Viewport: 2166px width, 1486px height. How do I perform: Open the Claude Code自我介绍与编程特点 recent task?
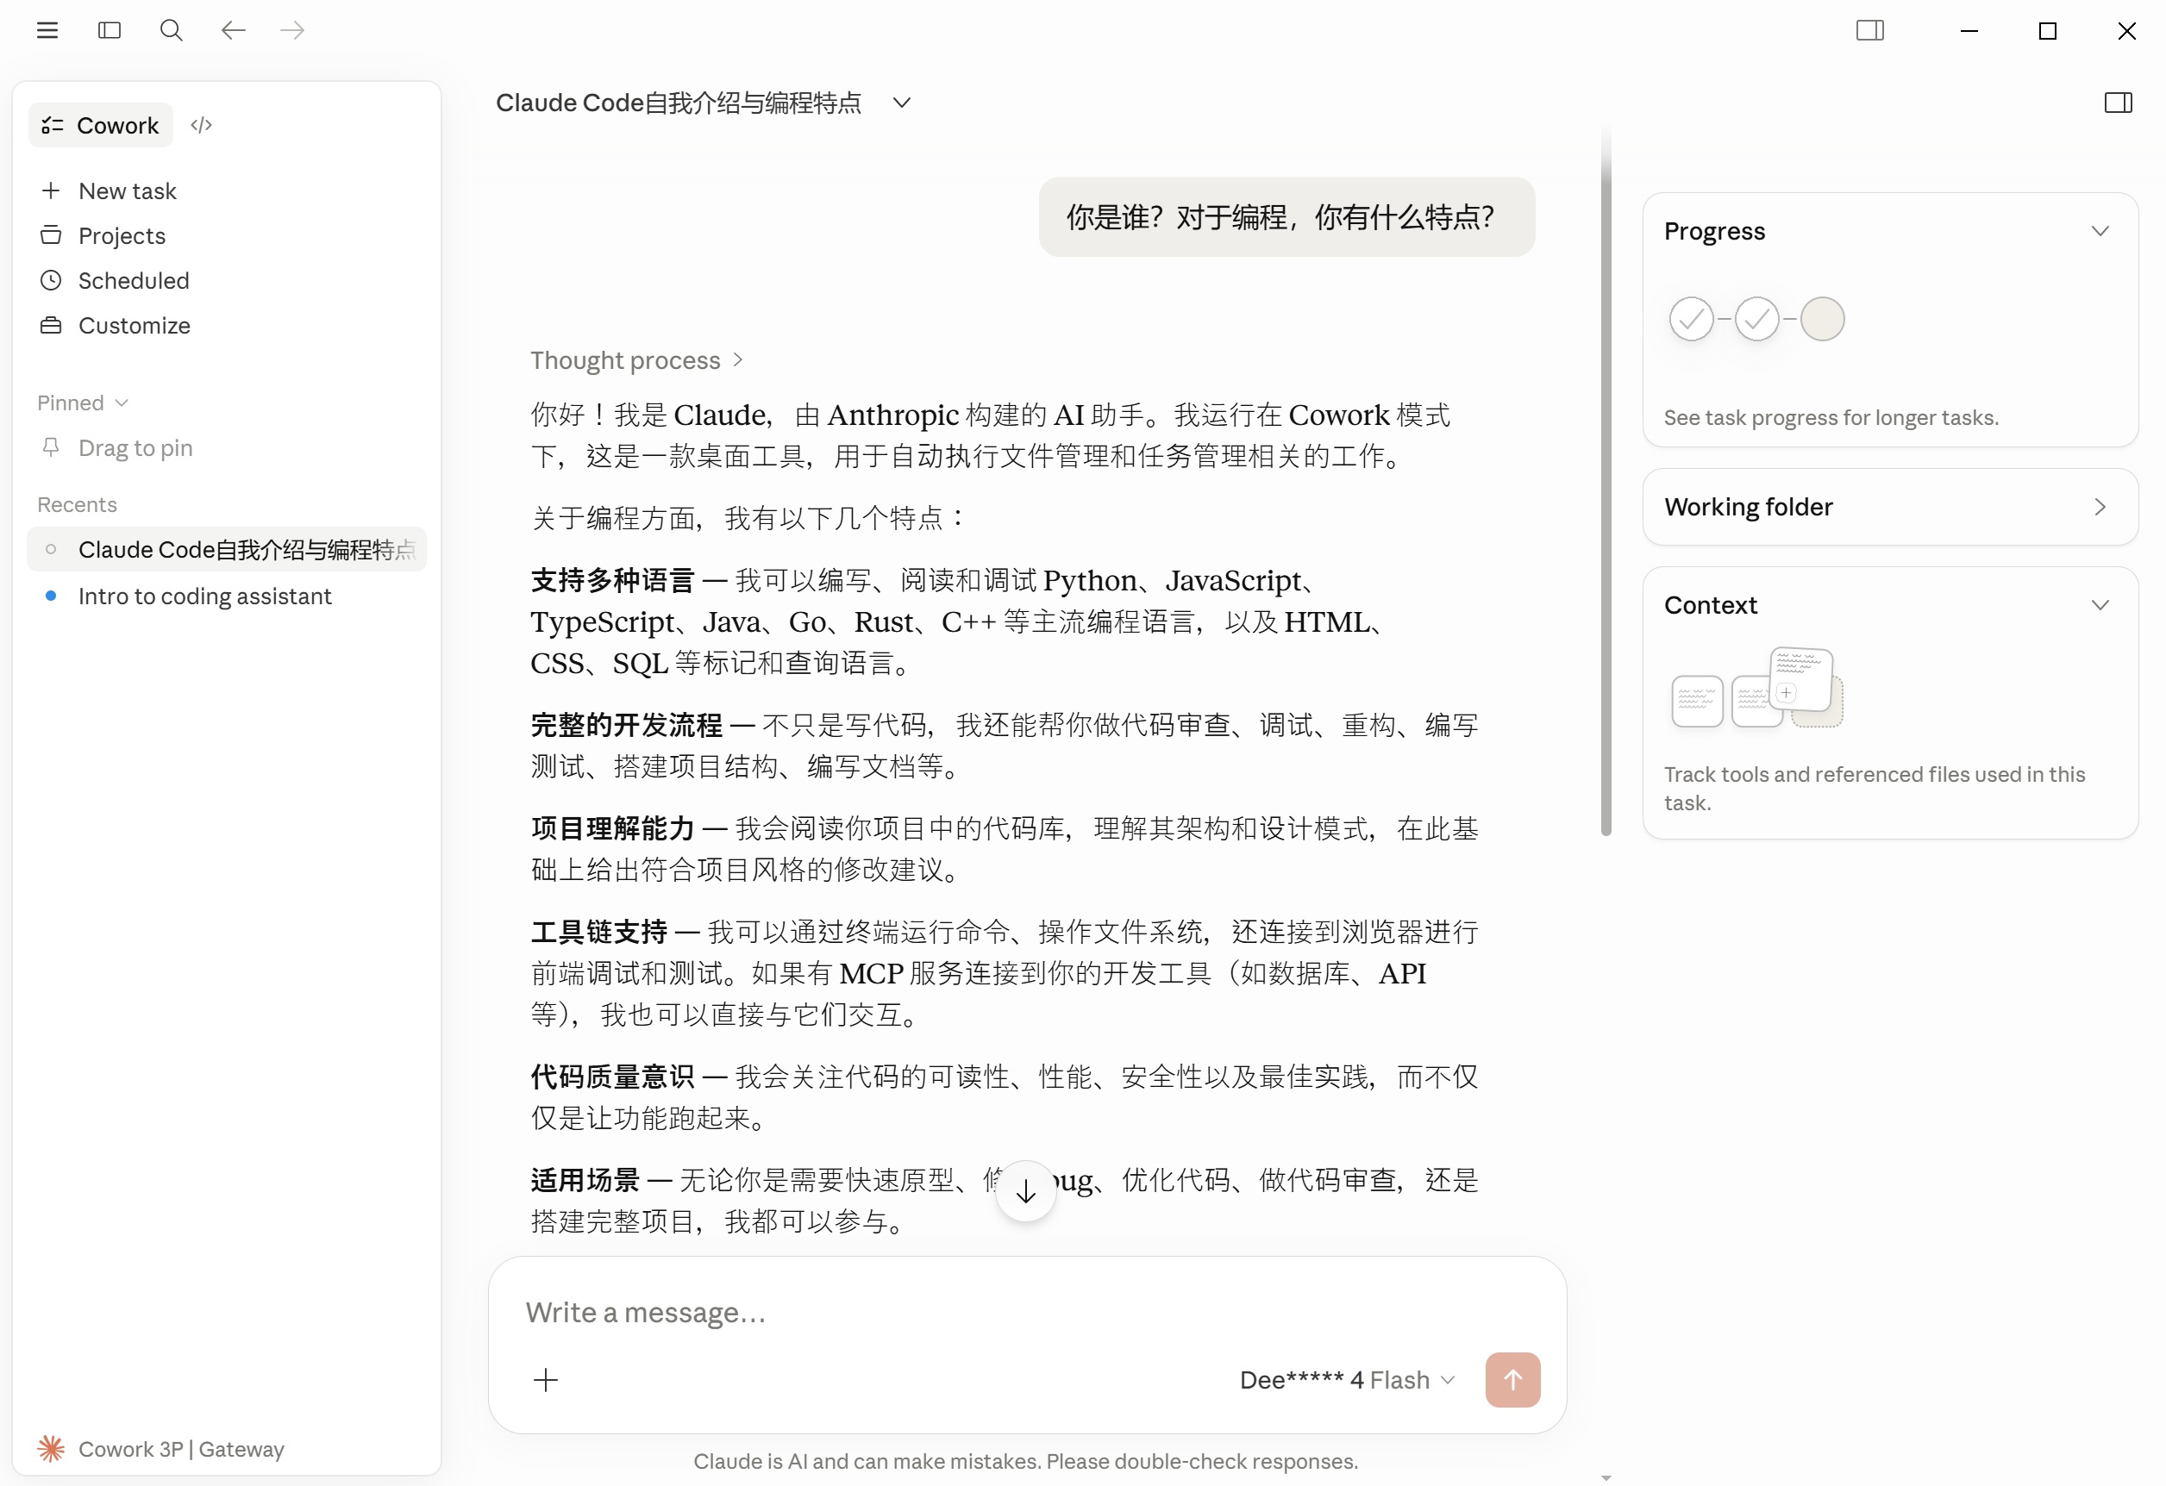pos(228,550)
